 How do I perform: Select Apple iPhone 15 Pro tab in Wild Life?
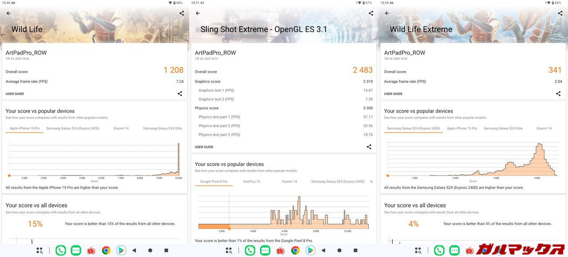[24, 128]
